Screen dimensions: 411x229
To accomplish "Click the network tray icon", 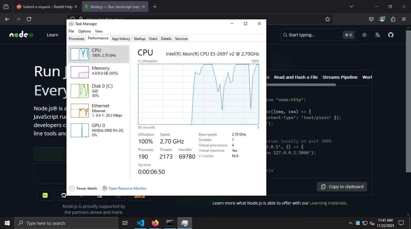I will (x=365, y=223).
